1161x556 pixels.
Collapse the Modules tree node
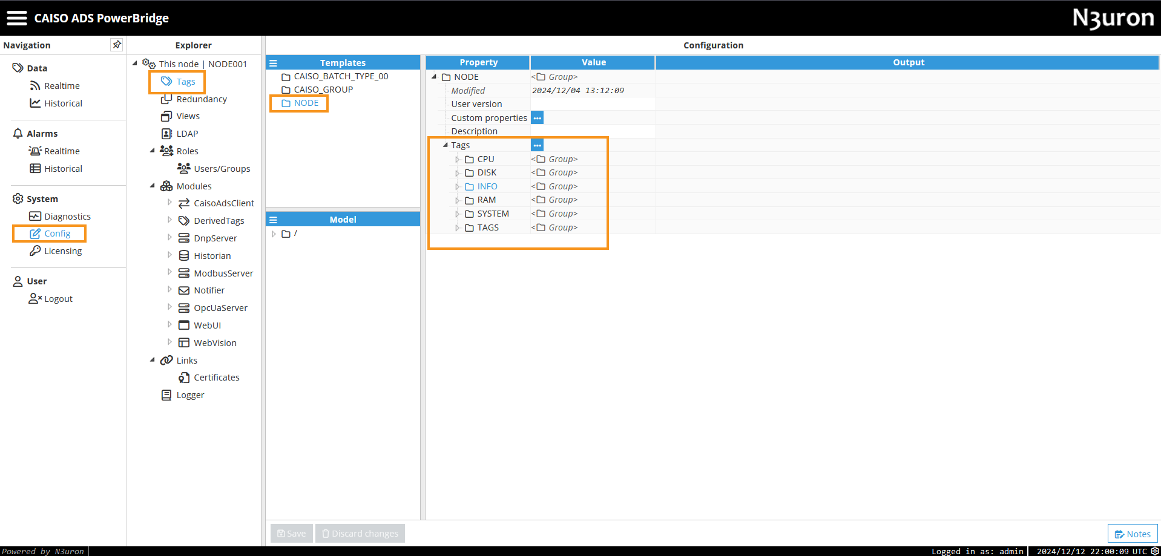[153, 186]
